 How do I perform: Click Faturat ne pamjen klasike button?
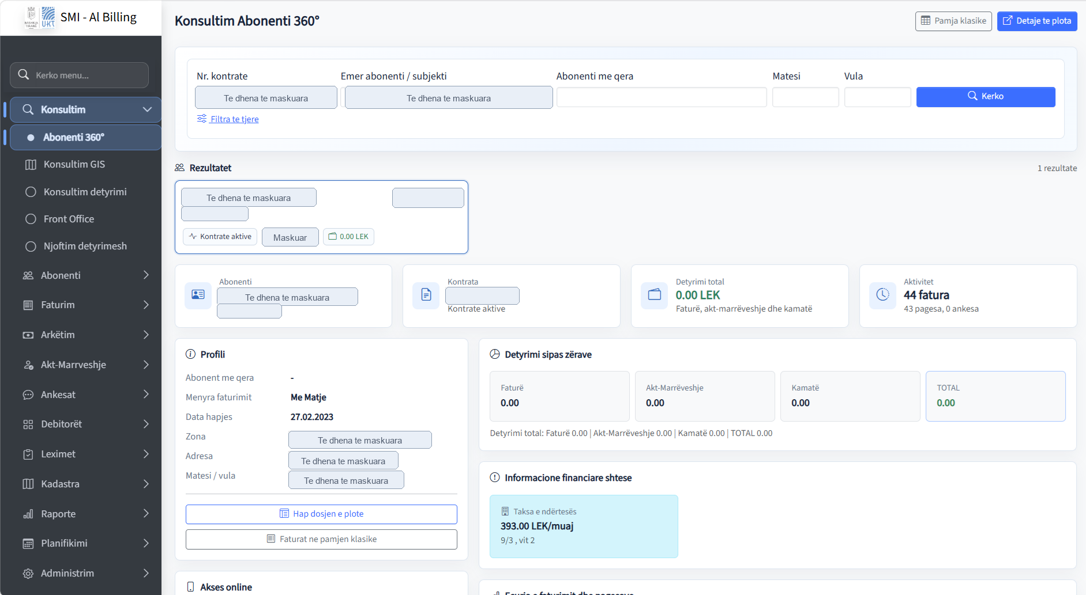click(x=321, y=539)
